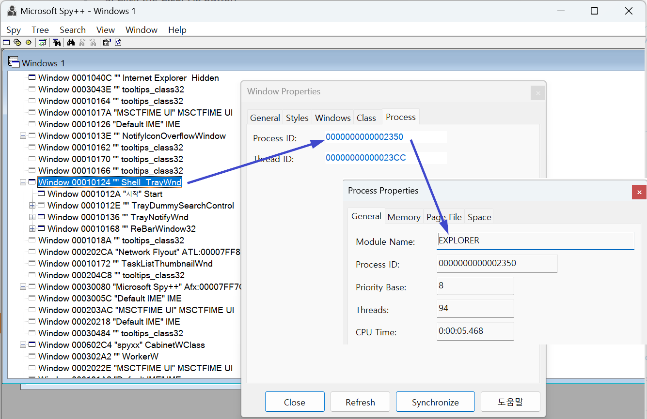Expand the spyxx CabinetWClass node
Viewport: 647px width, 419px height.
23,345
